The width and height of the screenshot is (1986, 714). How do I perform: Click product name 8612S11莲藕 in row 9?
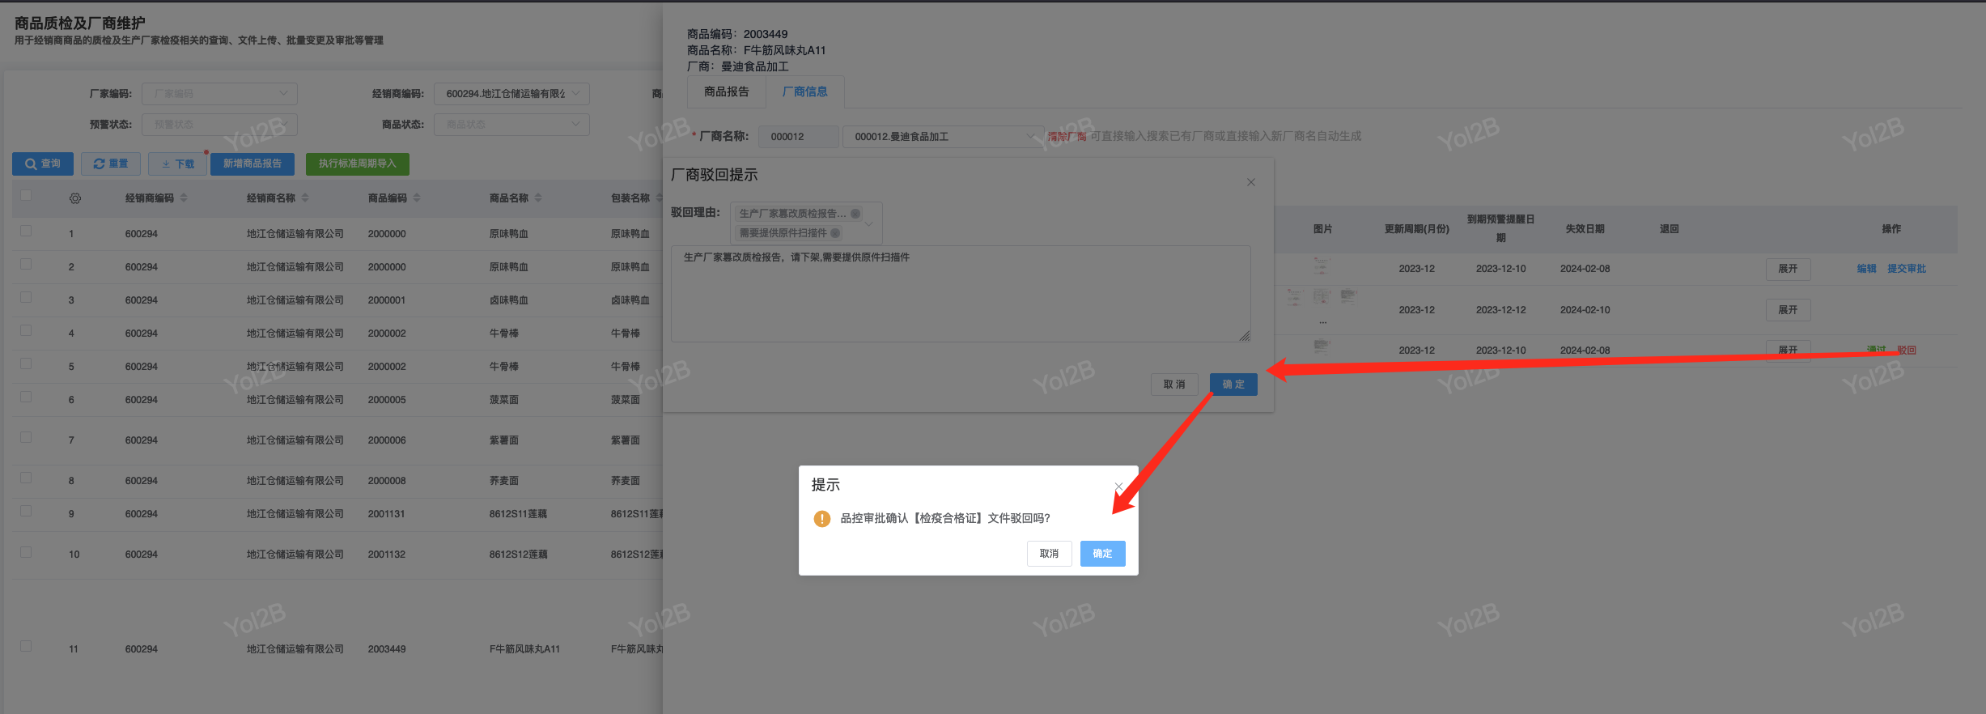click(518, 514)
